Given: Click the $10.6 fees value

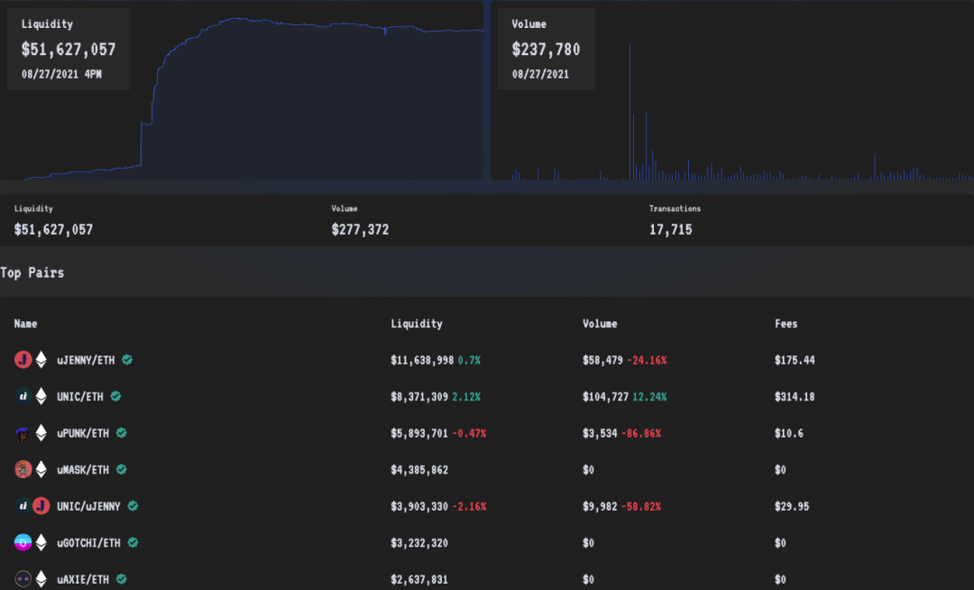Looking at the screenshot, I should pyautogui.click(x=789, y=434).
